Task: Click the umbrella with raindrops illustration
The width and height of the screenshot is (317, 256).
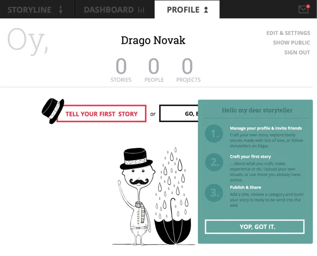Action: [x=172, y=196]
